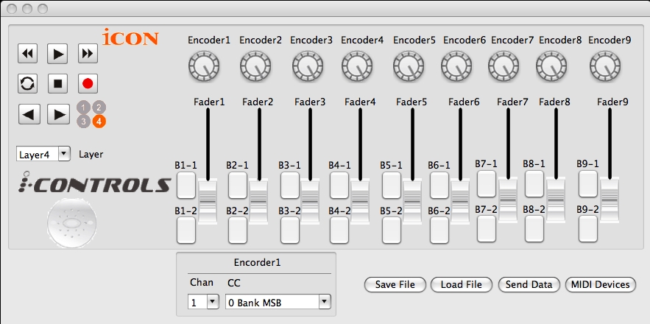Select the B6-2 button
The image size is (650, 324).
click(x=439, y=230)
